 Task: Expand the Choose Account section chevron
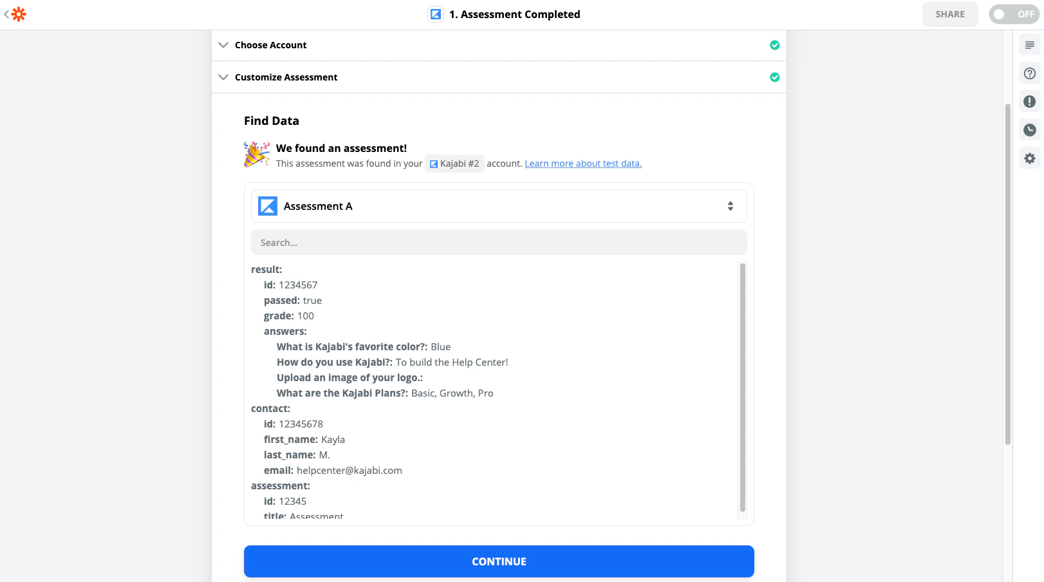point(223,45)
